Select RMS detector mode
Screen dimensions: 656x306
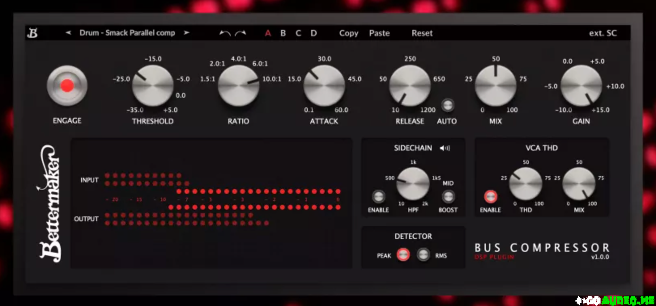coord(423,254)
